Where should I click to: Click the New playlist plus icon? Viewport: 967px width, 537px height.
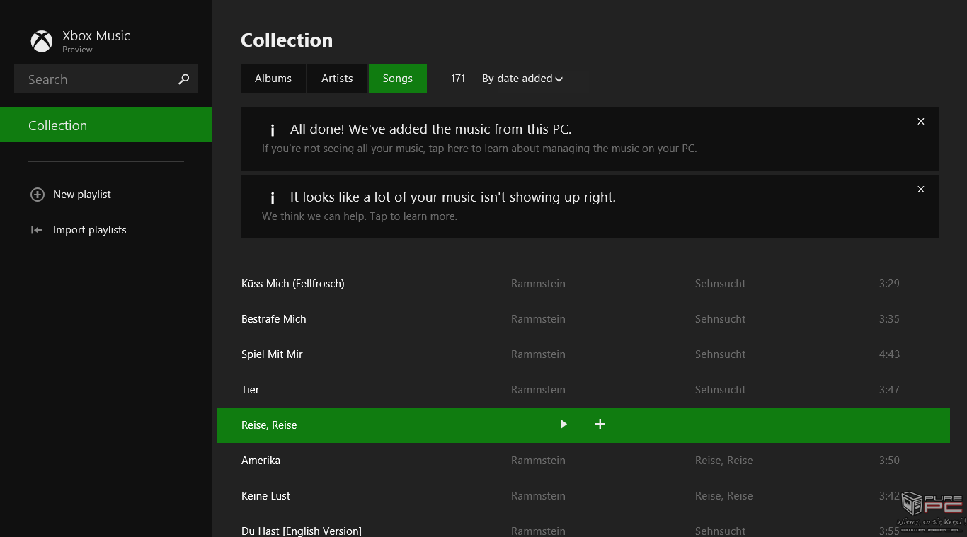tap(38, 195)
